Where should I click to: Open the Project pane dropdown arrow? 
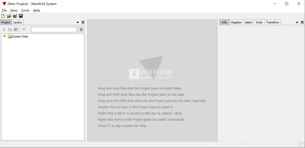point(78,23)
